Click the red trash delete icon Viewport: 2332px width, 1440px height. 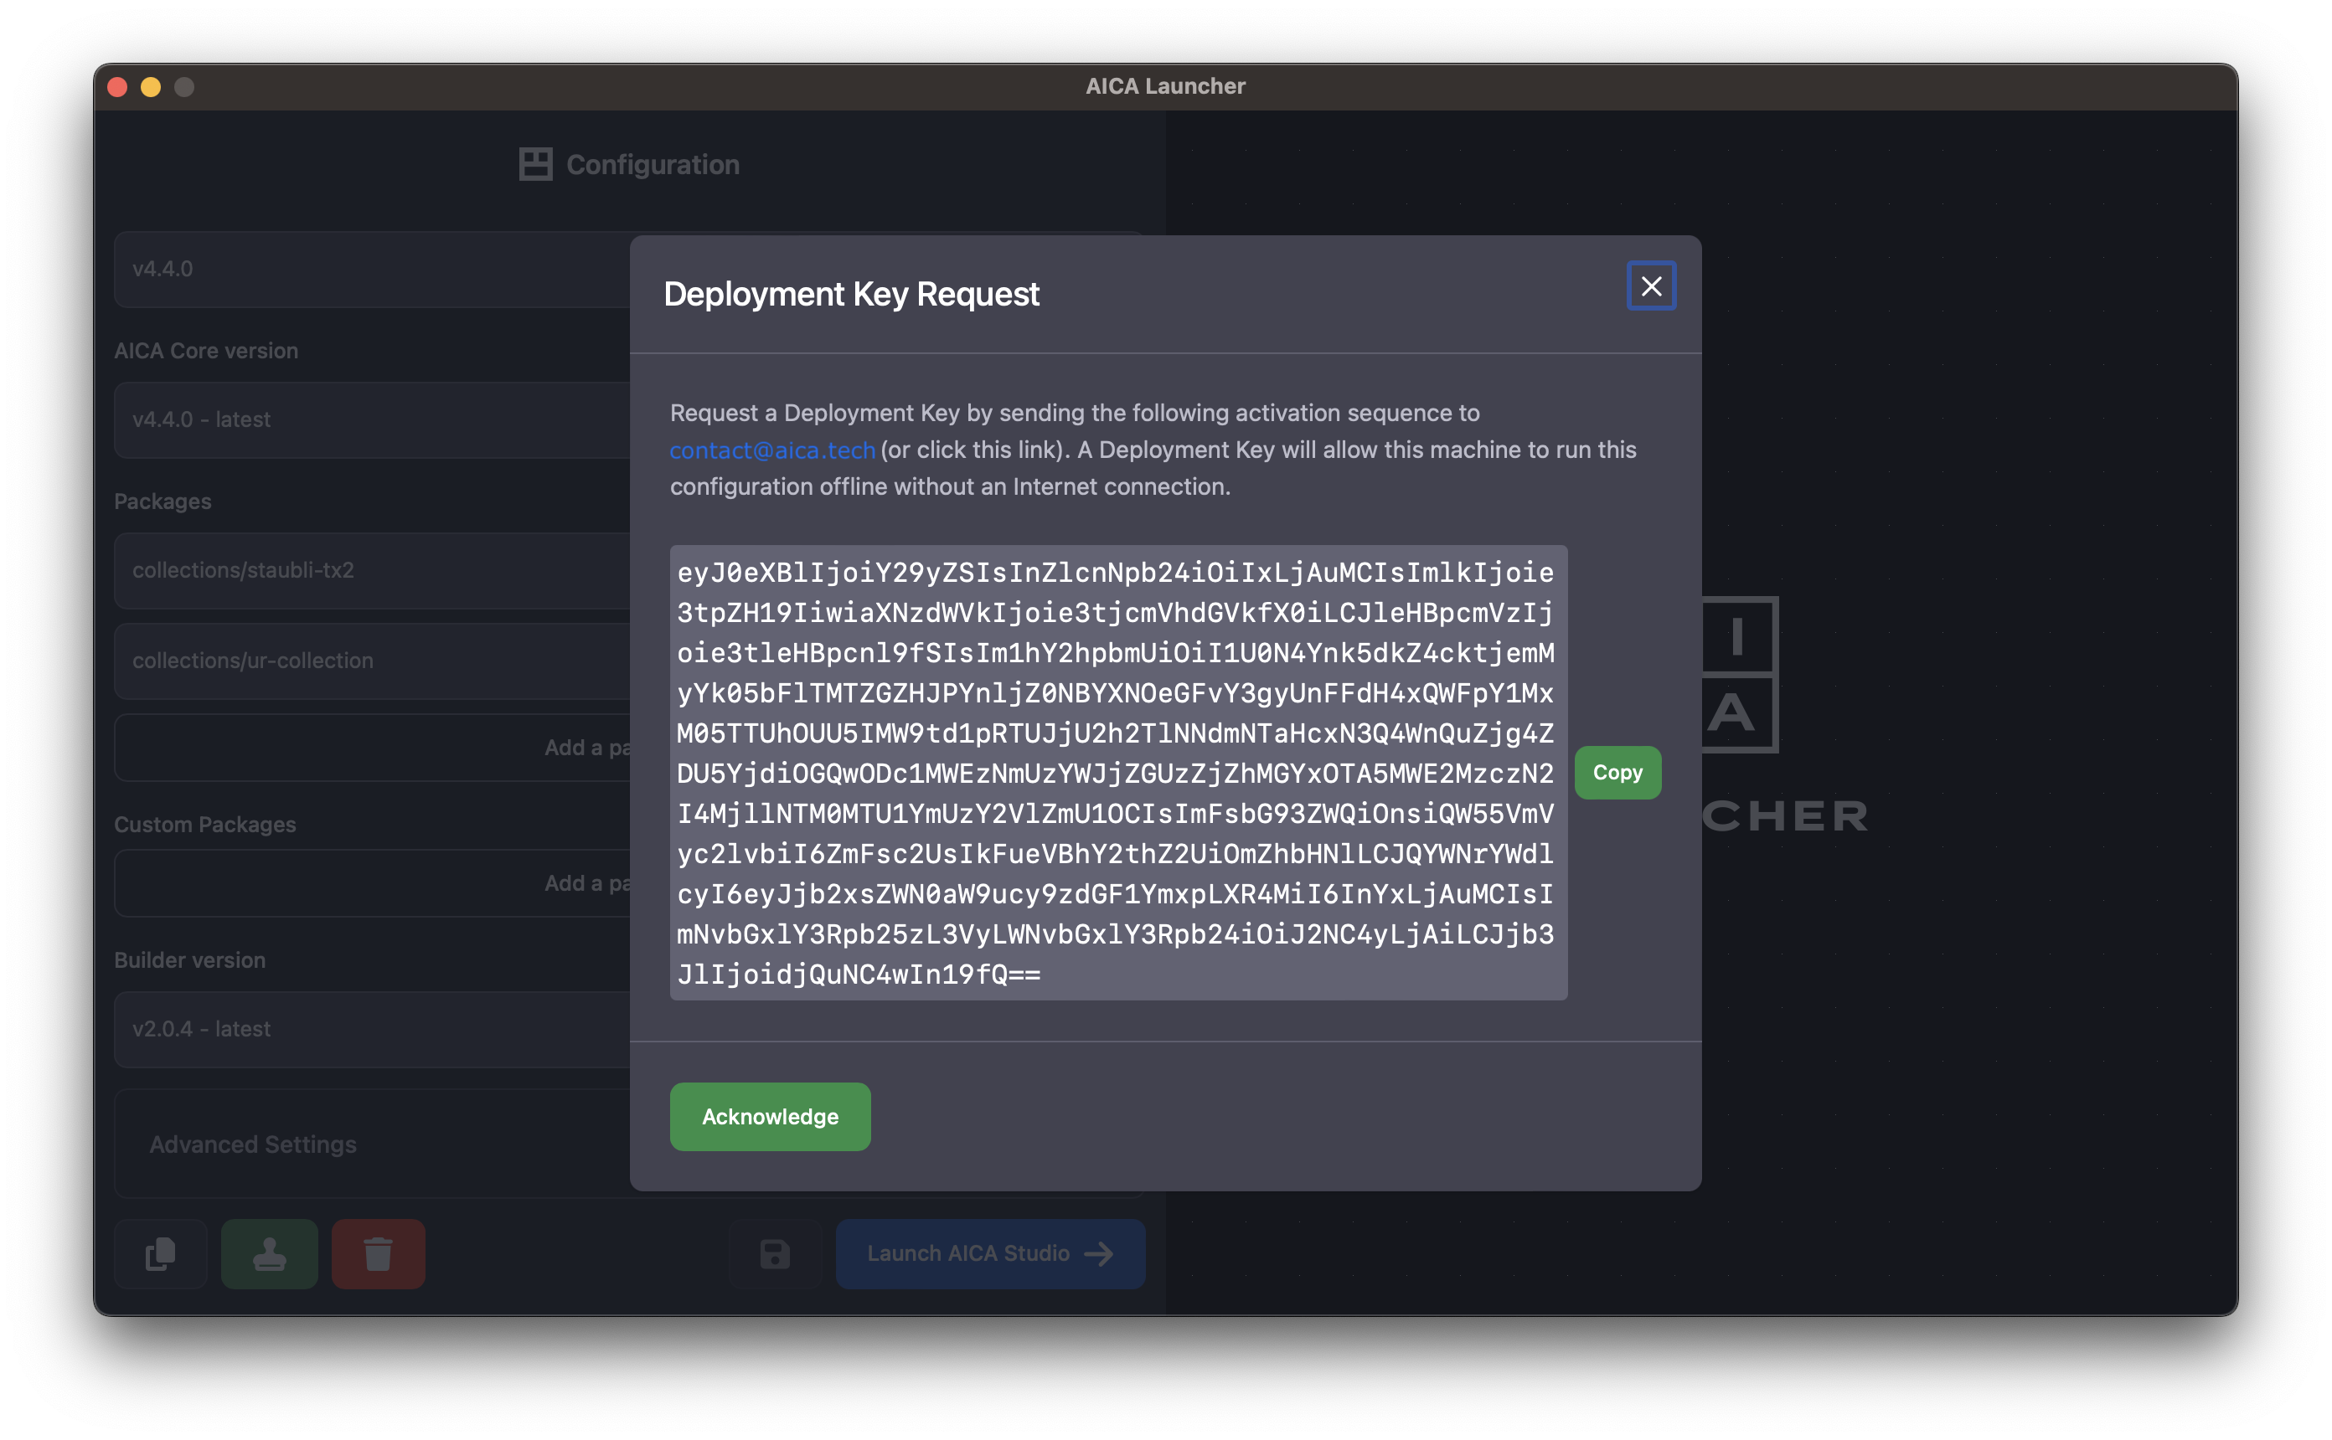378,1253
